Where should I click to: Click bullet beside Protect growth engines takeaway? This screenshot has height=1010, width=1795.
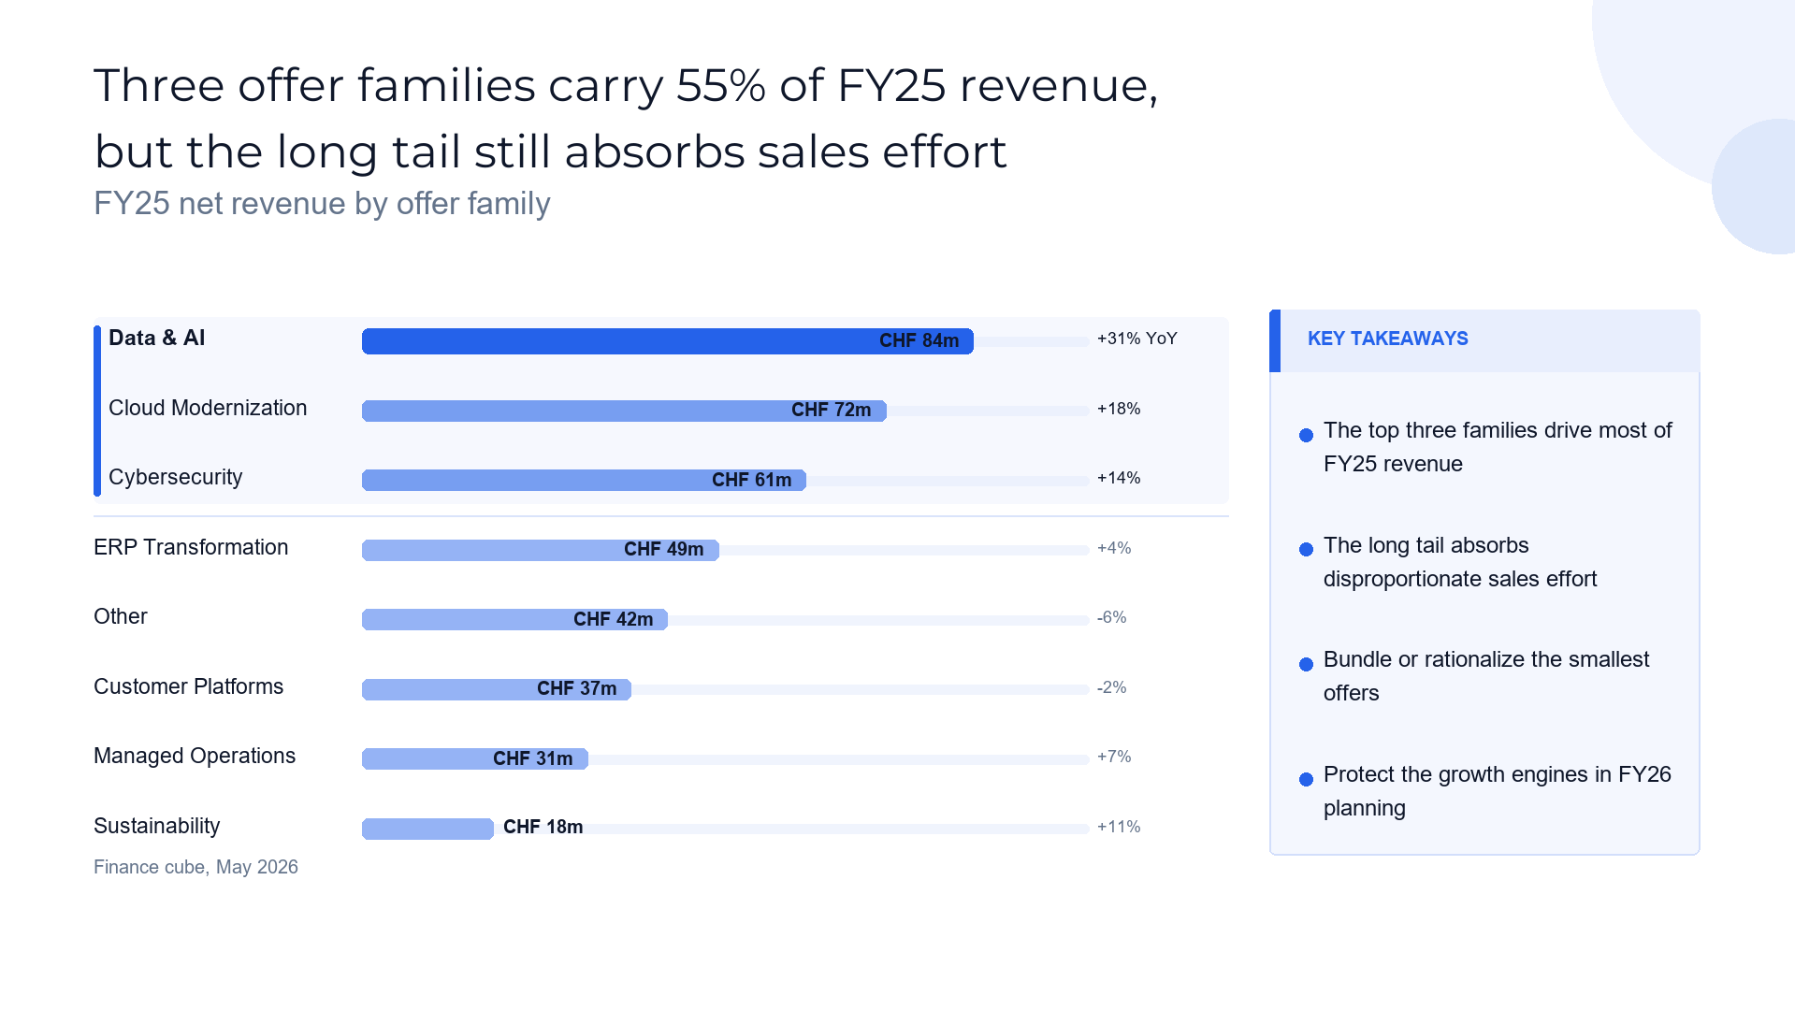(x=1306, y=779)
